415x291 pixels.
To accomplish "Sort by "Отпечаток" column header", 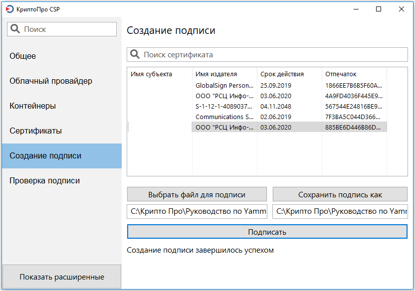I will (354, 74).
